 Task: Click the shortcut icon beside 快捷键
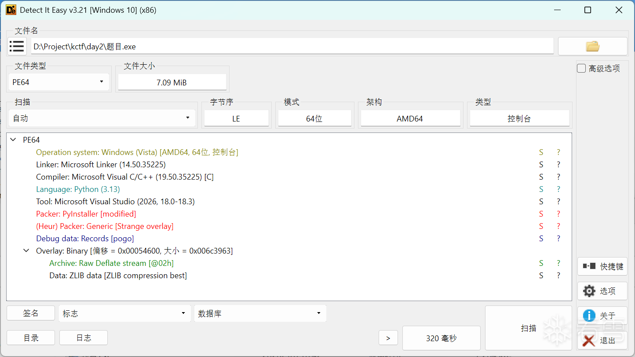point(589,266)
